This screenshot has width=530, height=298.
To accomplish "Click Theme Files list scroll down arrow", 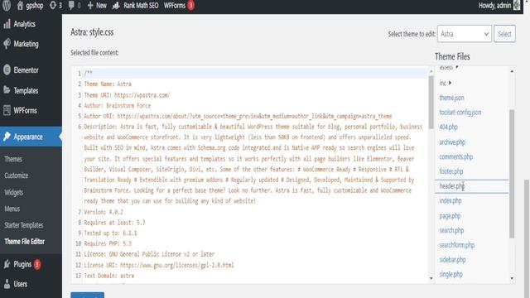I will click(x=512, y=278).
